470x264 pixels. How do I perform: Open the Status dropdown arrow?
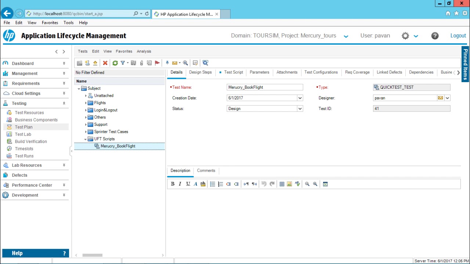pyautogui.click(x=300, y=109)
